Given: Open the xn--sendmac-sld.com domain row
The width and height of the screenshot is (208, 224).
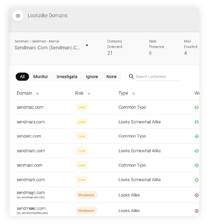Looking at the screenshot, I should (107, 195).
